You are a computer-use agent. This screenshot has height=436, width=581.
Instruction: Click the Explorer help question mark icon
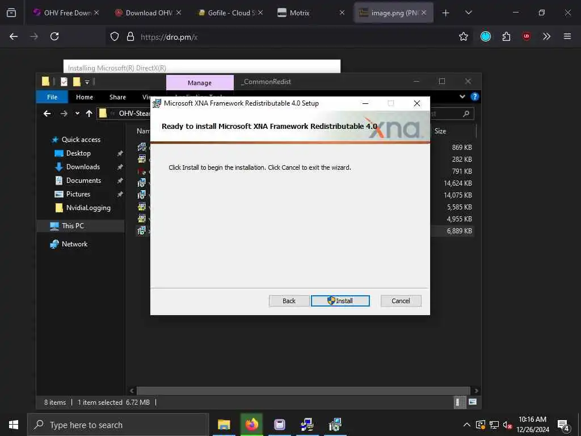(475, 97)
